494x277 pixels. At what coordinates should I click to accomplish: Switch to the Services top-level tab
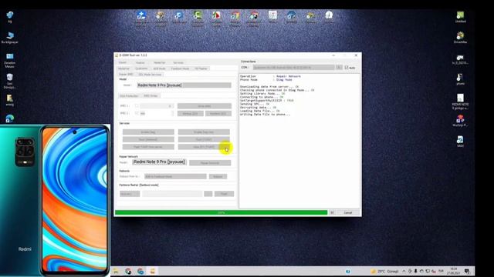click(x=178, y=62)
